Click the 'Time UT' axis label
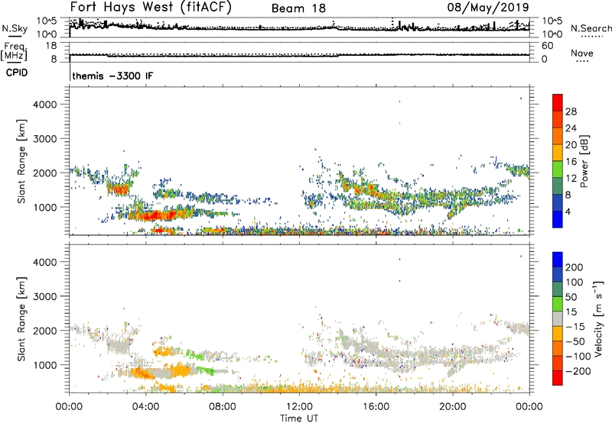This screenshot has height=423, width=612. click(299, 418)
